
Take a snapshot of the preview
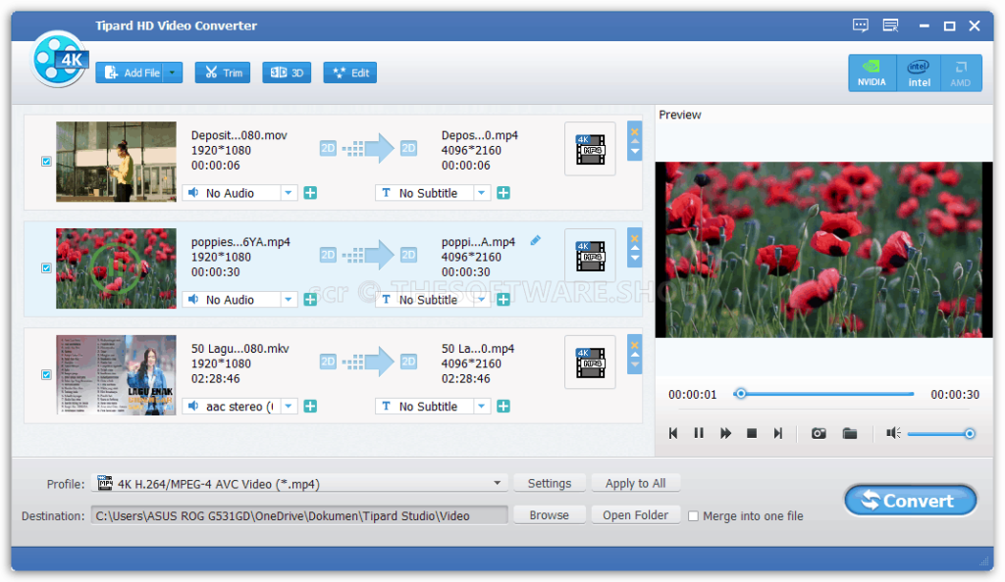[819, 434]
